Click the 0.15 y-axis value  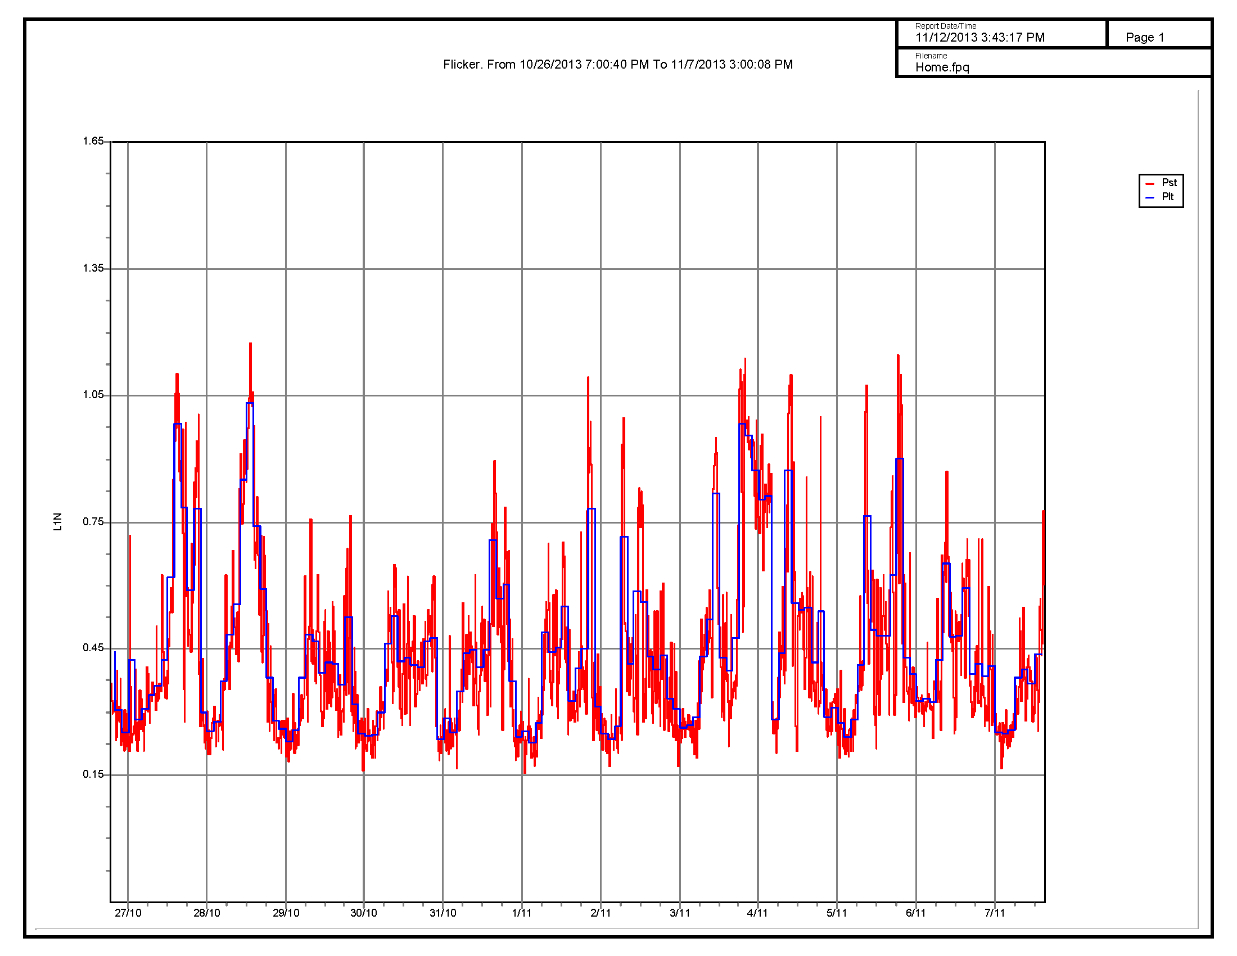(93, 774)
